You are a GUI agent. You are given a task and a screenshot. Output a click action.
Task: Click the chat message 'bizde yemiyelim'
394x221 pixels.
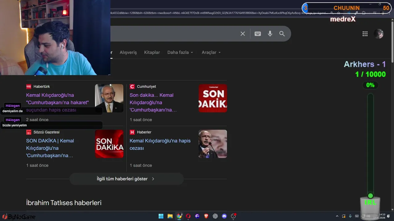[14, 125]
